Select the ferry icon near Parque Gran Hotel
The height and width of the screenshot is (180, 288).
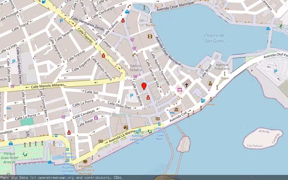pyautogui.click(x=50, y=162)
